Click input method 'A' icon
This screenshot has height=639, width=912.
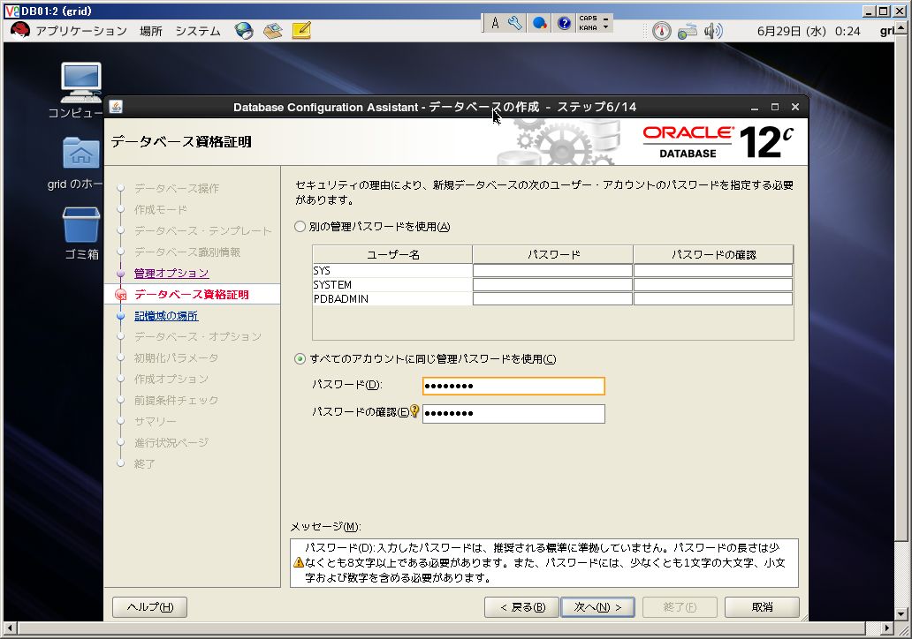tap(495, 23)
